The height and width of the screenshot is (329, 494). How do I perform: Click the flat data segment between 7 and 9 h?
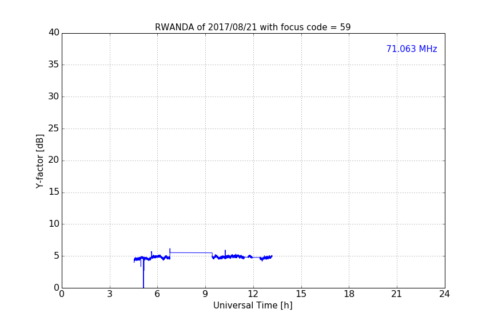click(x=191, y=252)
